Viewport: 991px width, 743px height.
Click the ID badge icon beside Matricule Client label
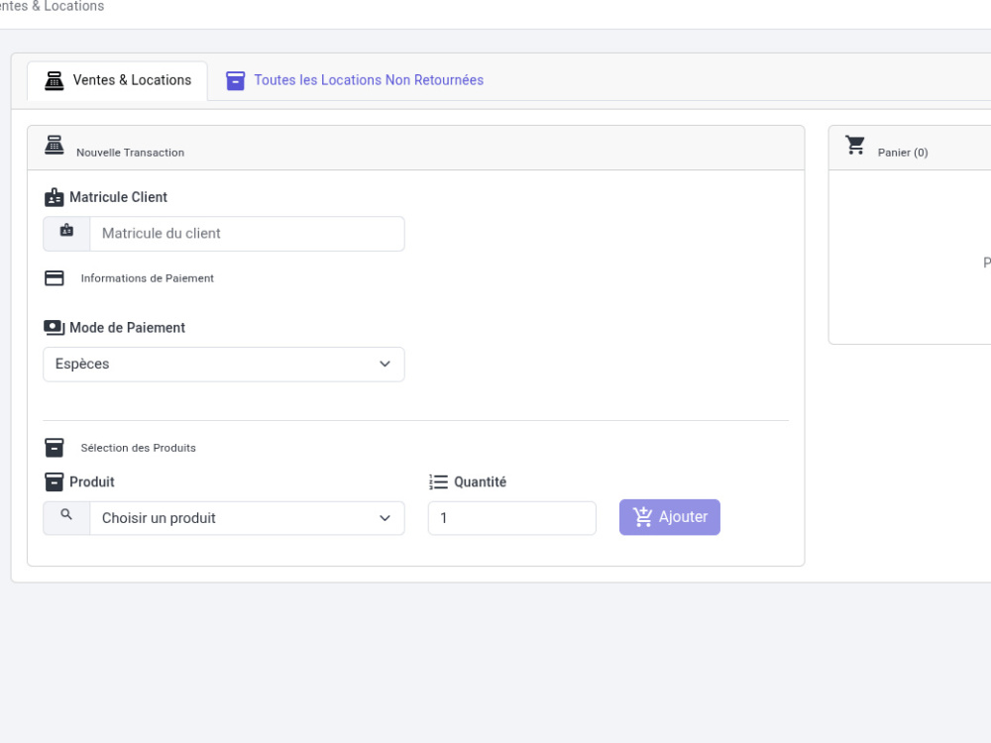point(55,197)
